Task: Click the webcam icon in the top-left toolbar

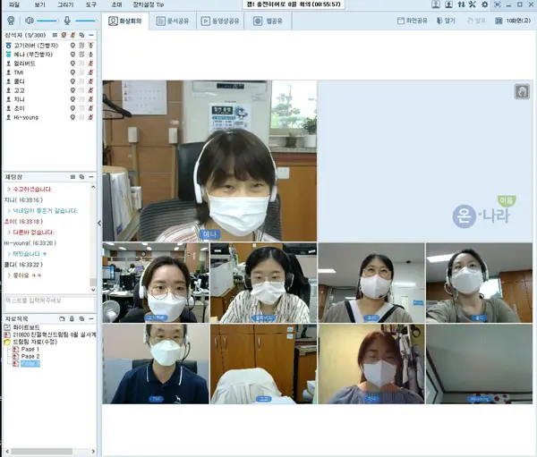Action: point(11,21)
